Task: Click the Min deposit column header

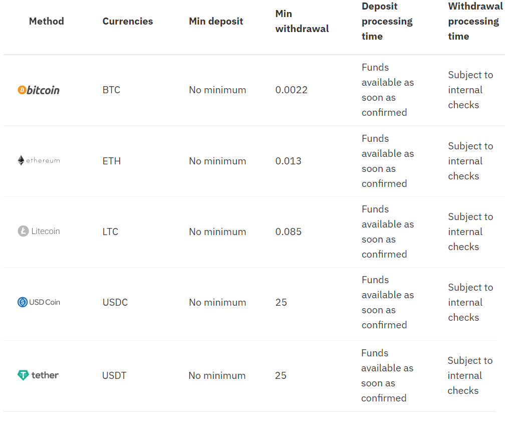Action: [216, 21]
